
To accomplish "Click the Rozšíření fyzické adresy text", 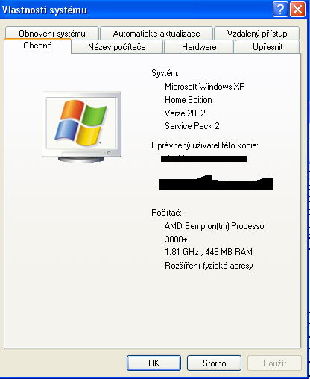I will pyautogui.click(x=209, y=266).
